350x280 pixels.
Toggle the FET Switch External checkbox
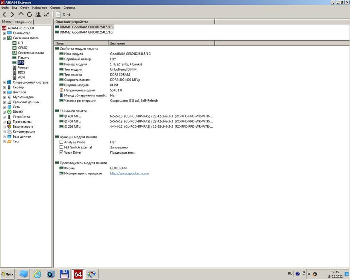pyautogui.click(x=61, y=147)
